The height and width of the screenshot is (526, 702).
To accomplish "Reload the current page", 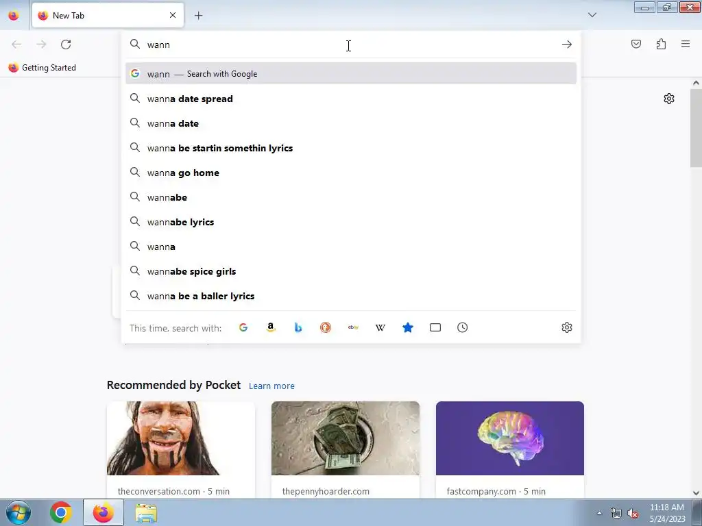I will 66,45.
